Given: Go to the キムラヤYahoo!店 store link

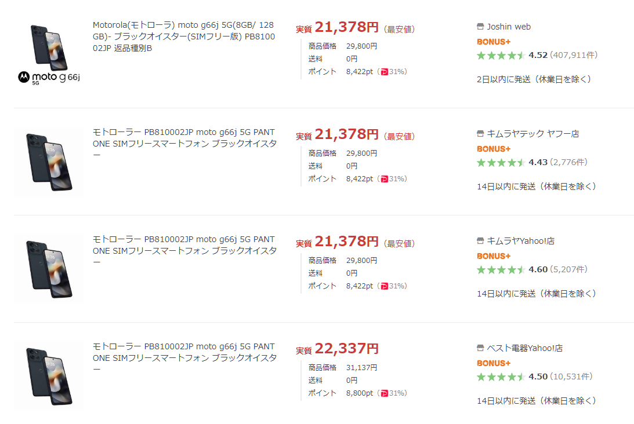Looking at the screenshot, I should pos(520,241).
